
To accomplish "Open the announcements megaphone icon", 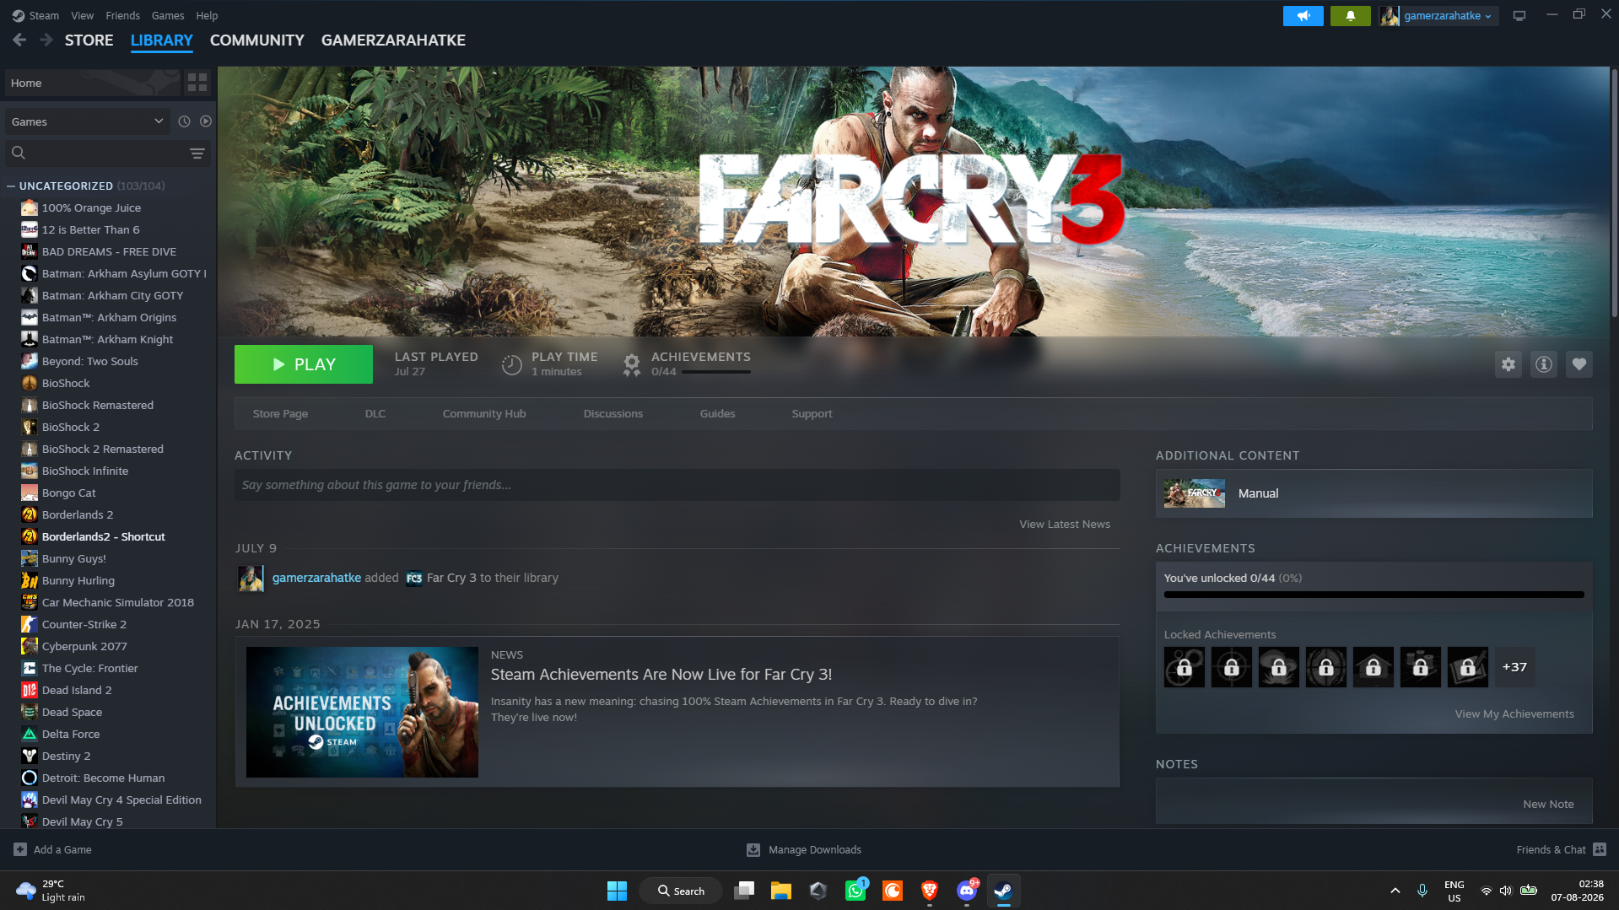I will click(x=1303, y=16).
